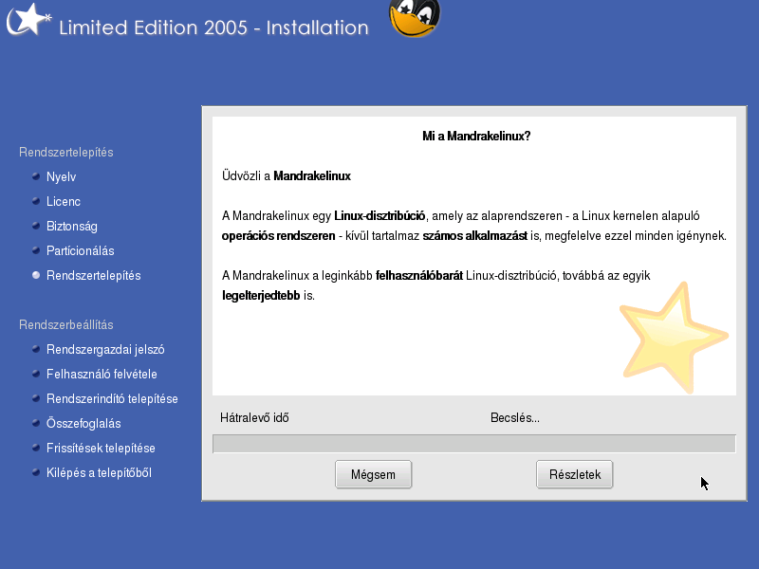Click the Rendszerbeállítás section heading
759x569 pixels.
(66, 324)
